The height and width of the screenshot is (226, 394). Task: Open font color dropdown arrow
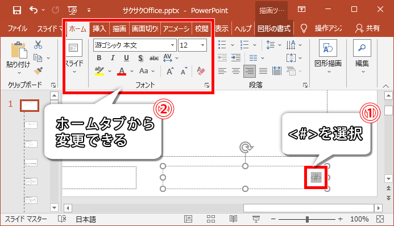click(x=132, y=71)
